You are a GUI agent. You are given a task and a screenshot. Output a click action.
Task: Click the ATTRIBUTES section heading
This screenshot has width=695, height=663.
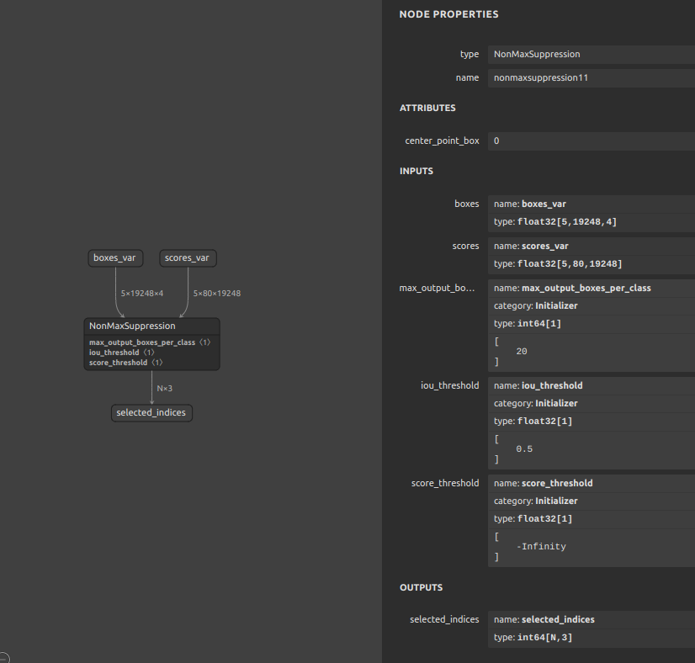tap(427, 109)
